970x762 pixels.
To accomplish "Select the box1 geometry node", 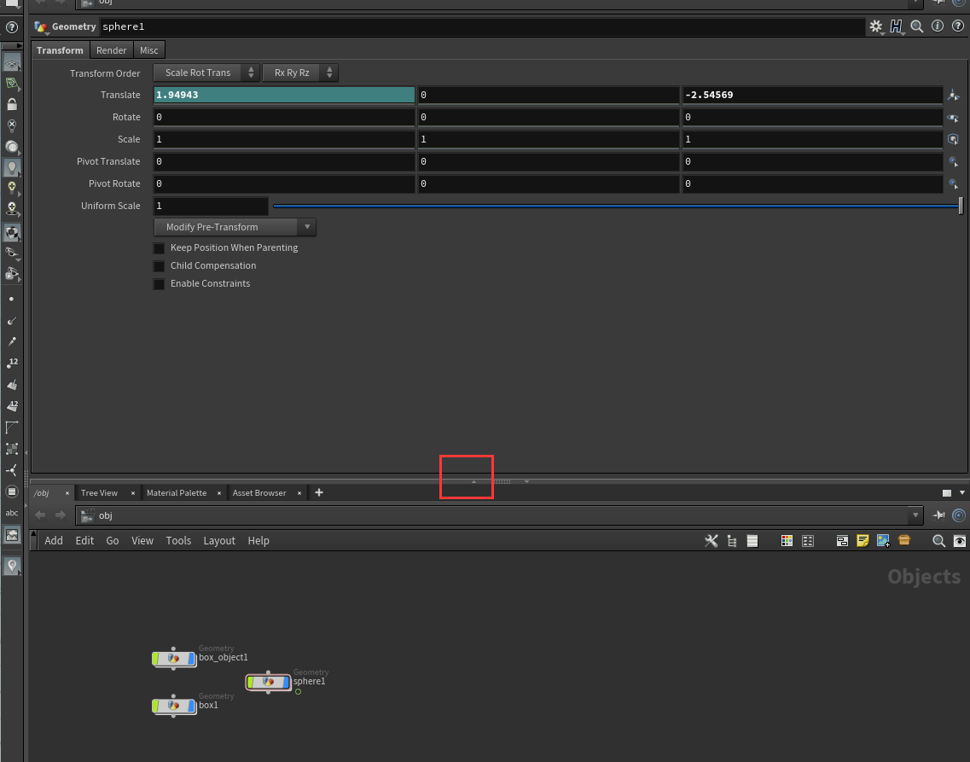I will (174, 706).
